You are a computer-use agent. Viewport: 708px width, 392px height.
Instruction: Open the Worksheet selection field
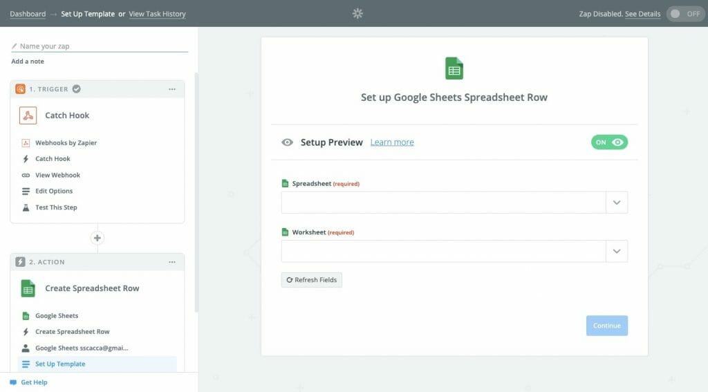454,251
